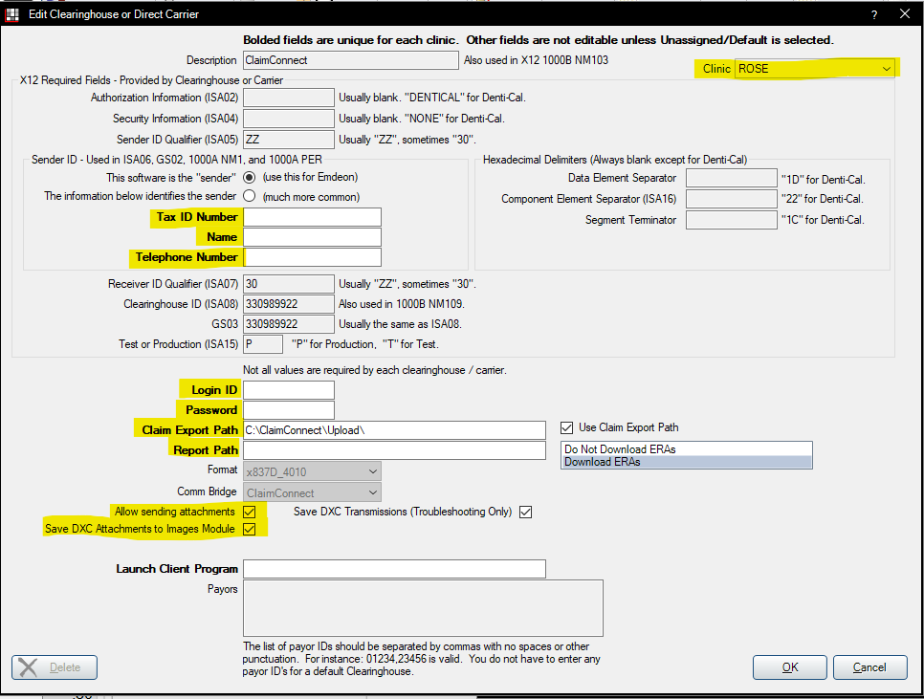Open the Comm Bridge dropdown
The height and width of the screenshot is (699, 924).
click(312, 492)
